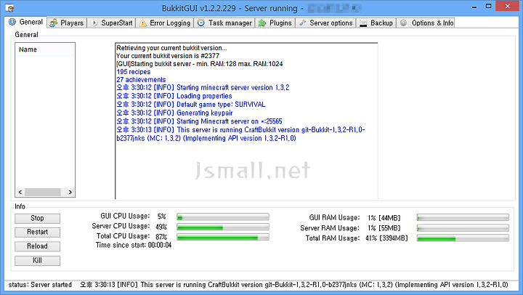Click the Total RAM Usage progress bar
The image size is (523, 295).
tap(463, 238)
